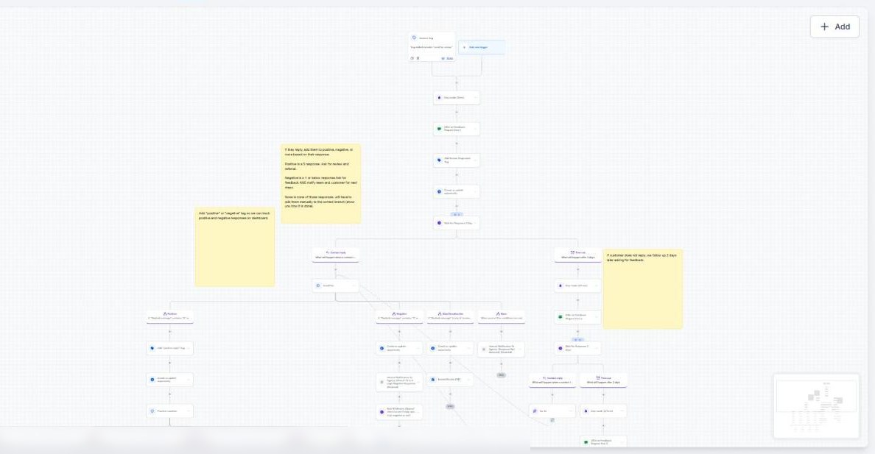Click green SMS icon on Feedback Request Part 3
The width and height of the screenshot is (875, 454).
click(x=586, y=441)
